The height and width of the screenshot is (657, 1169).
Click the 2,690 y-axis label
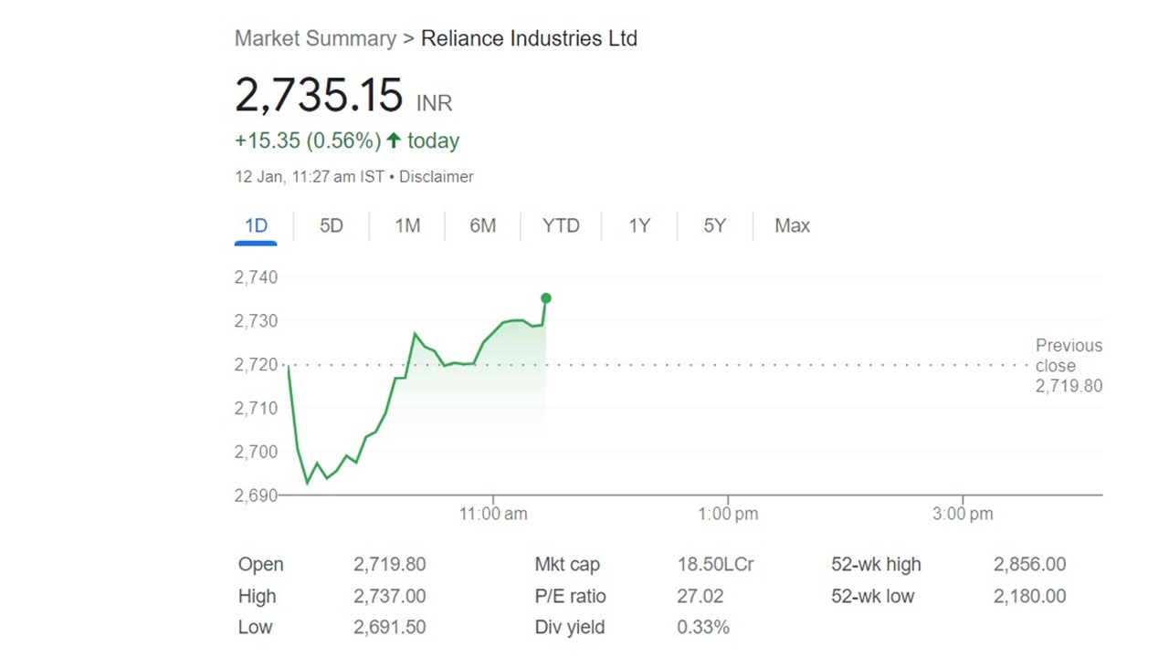(256, 495)
